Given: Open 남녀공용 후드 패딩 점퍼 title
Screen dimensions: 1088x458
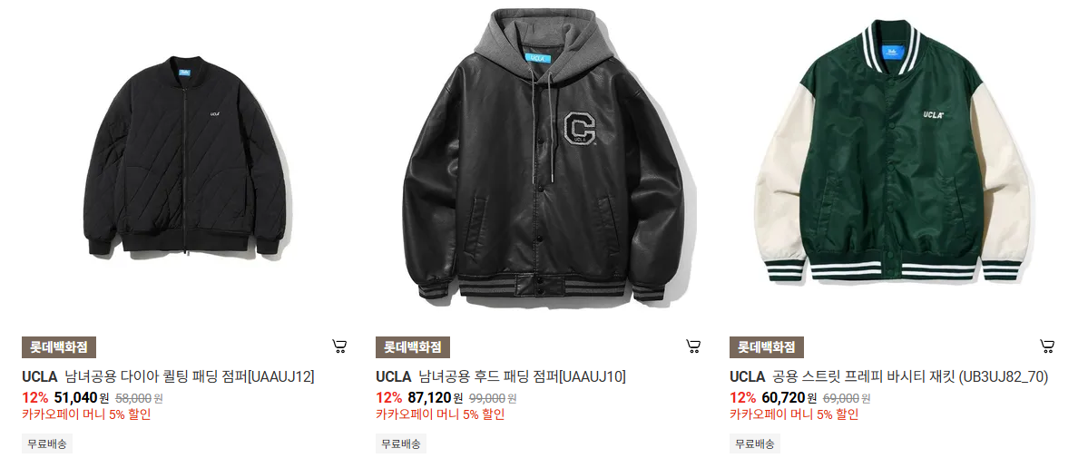Looking at the screenshot, I should 523,376.
